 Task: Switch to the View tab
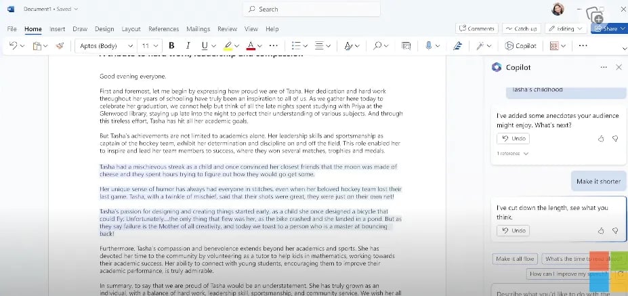[x=251, y=29]
